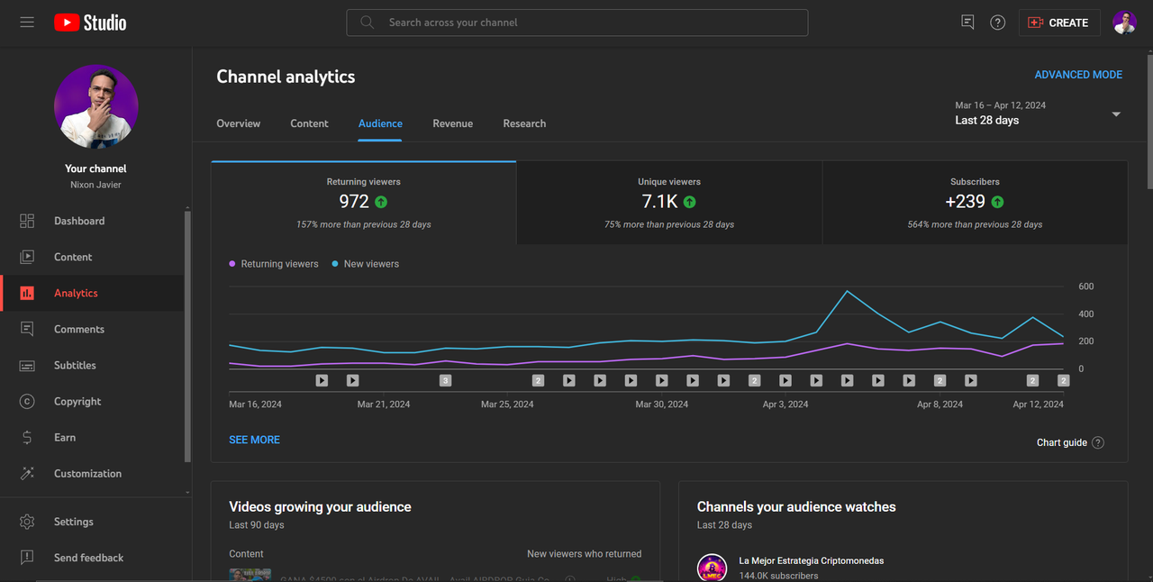Open ADVANCED MODE
Image resolution: width=1153 pixels, height=582 pixels.
1078,75
